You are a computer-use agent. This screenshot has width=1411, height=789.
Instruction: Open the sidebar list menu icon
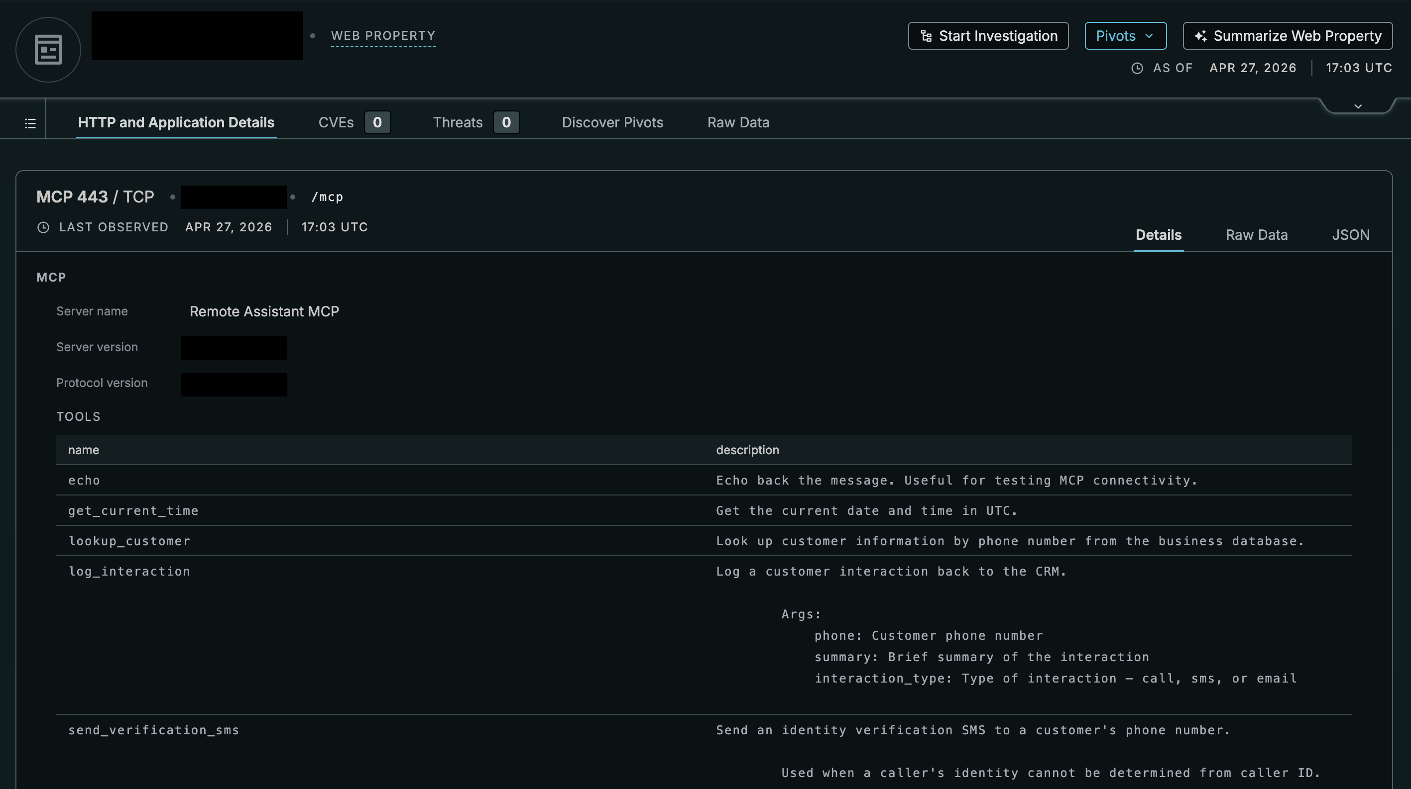(x=31, y=124)
